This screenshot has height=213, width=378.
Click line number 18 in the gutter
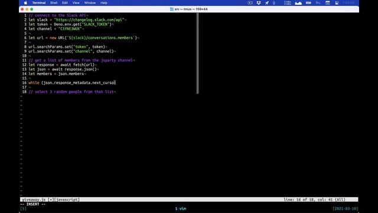click(x=24, y=92)
